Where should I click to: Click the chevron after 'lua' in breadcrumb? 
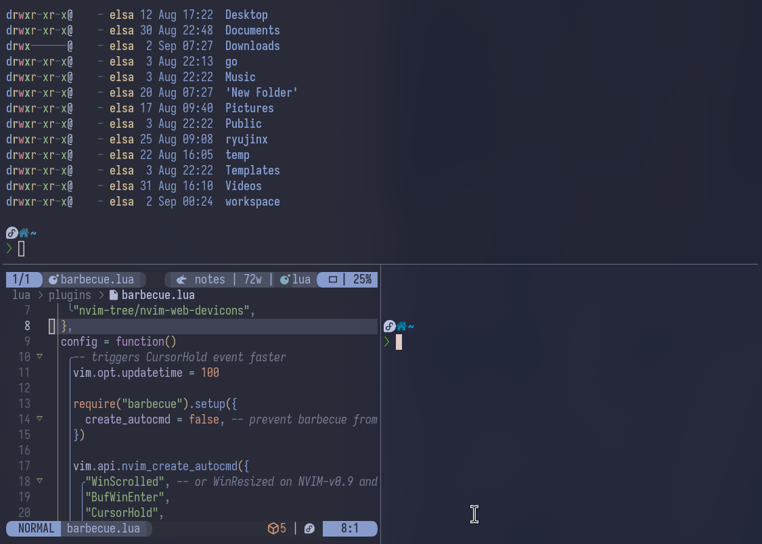click(x=40, y=295)
